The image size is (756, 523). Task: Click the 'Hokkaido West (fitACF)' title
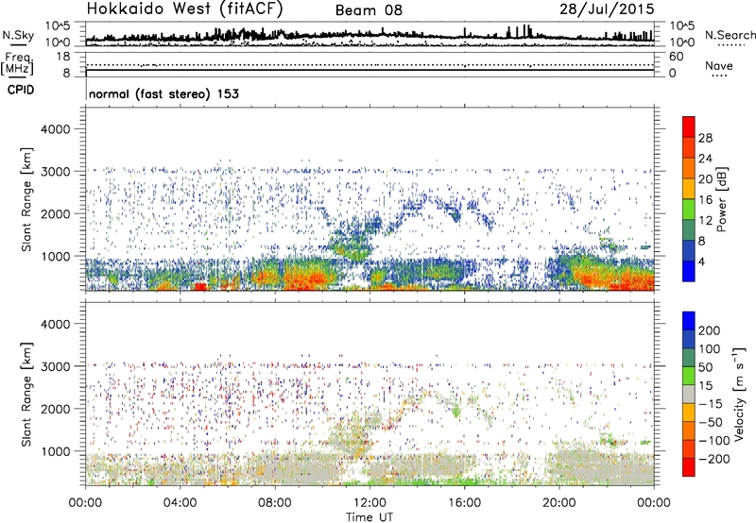184,9
